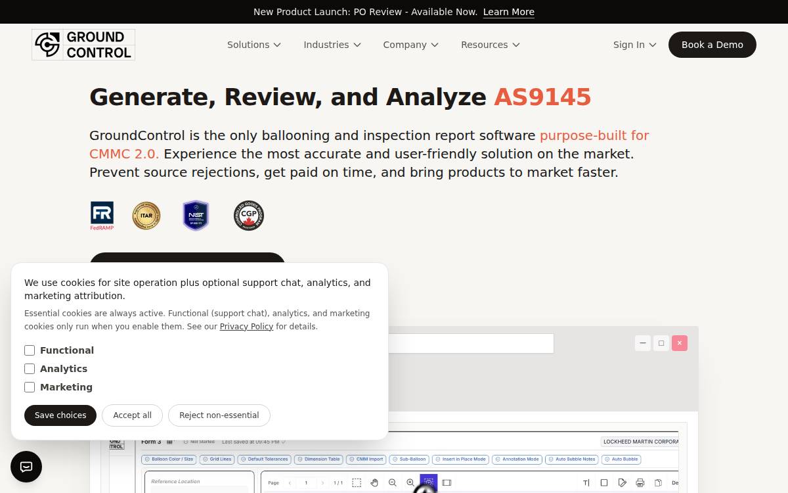Go to next page arrow
Viewport: 788px width, 493px height.
click(x=322, y=482)
